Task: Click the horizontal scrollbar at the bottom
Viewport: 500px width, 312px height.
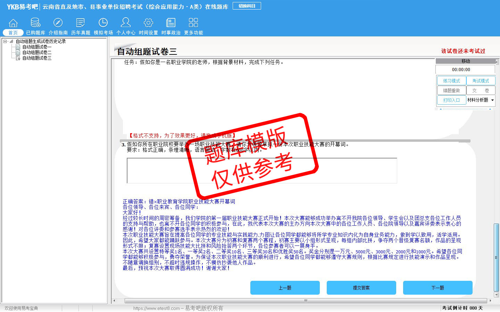Action: tap(306, 301)
